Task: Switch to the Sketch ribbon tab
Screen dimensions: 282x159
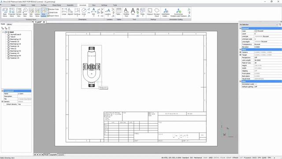Action: (23, 5)
